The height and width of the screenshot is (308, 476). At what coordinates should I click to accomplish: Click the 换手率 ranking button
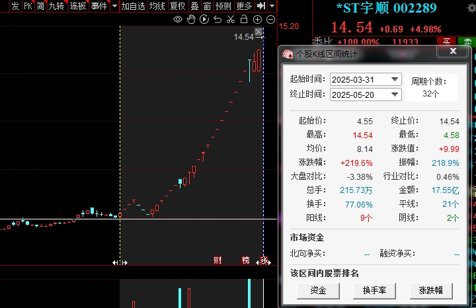pos(375,291)
